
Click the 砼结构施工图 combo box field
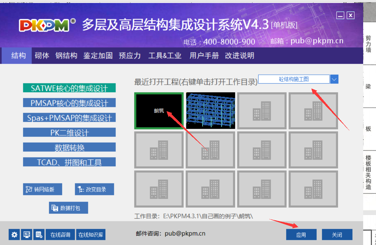pos(294,79)
